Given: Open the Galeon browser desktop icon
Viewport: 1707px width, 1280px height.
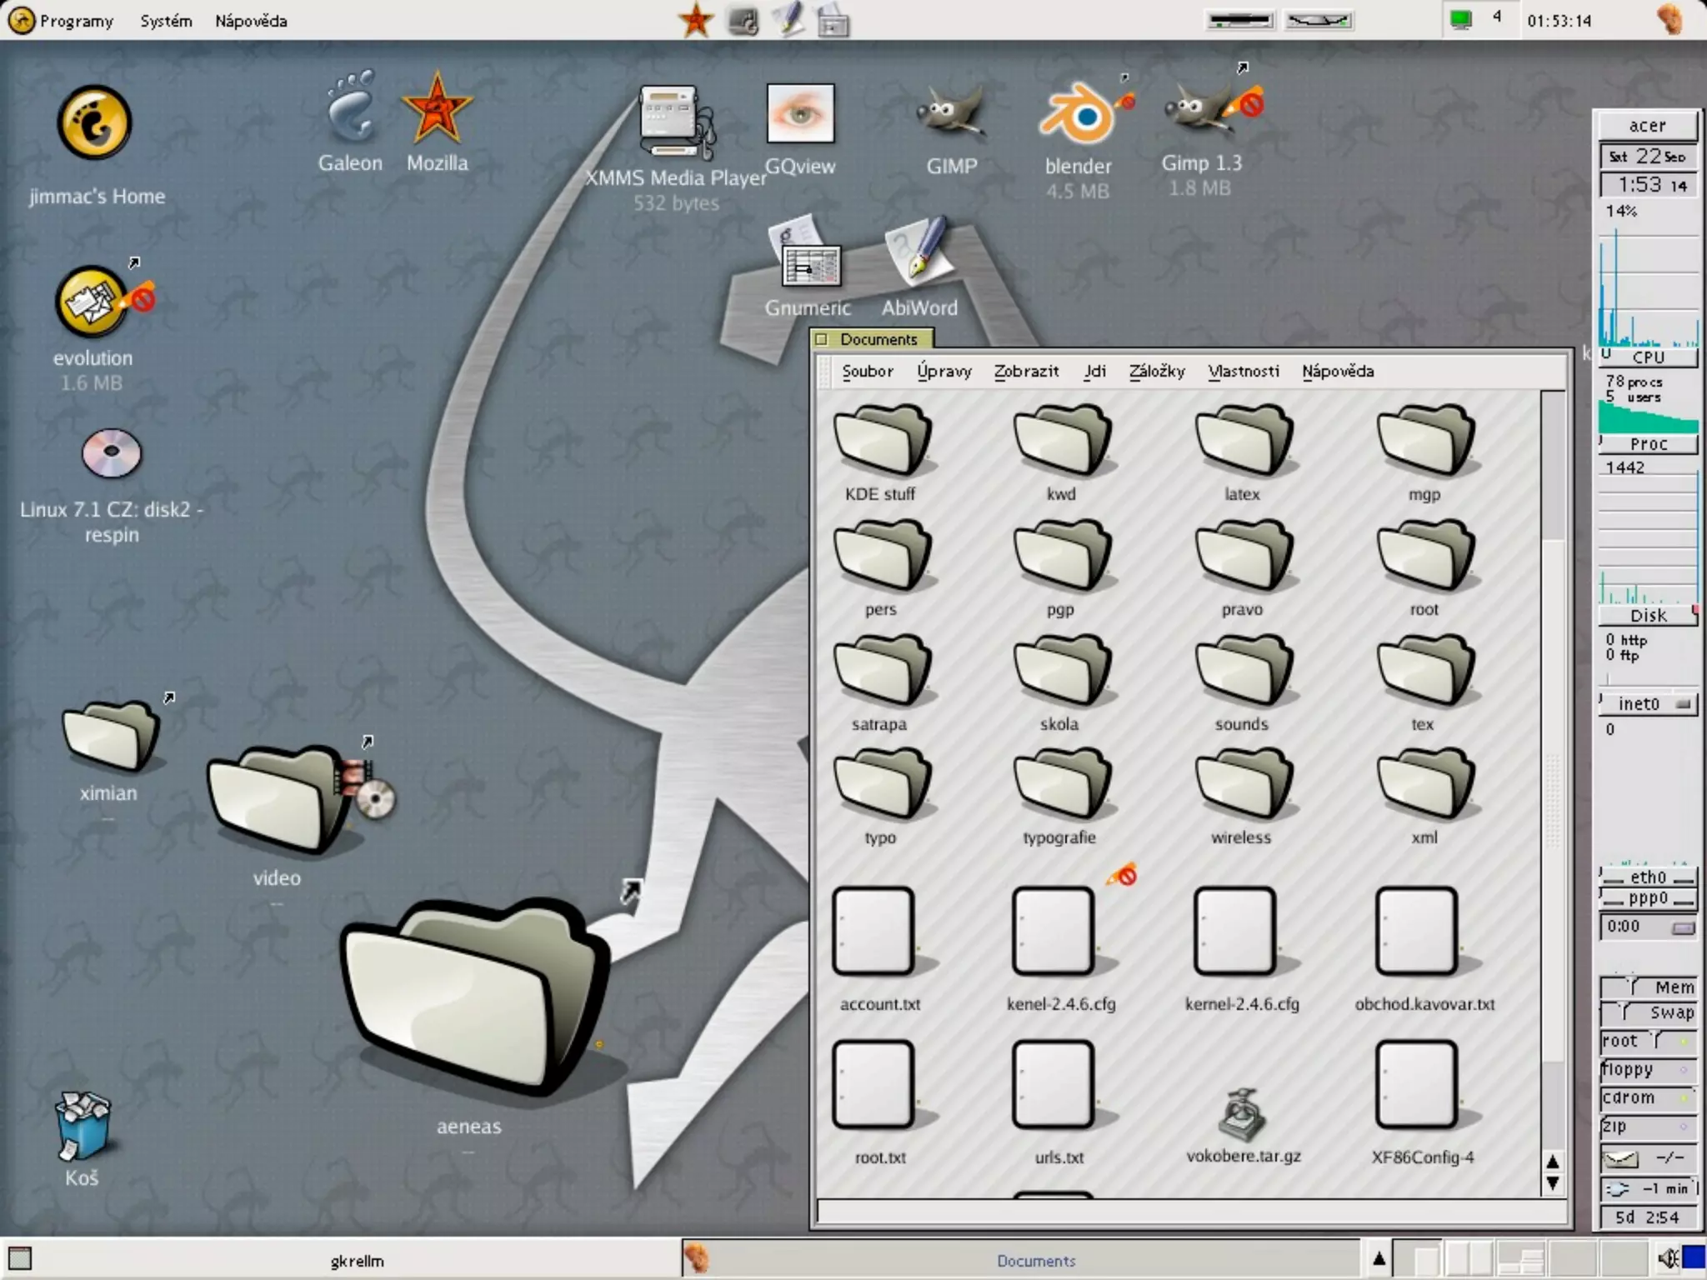Looking at the screenshot, I should [x=350, y=111].
